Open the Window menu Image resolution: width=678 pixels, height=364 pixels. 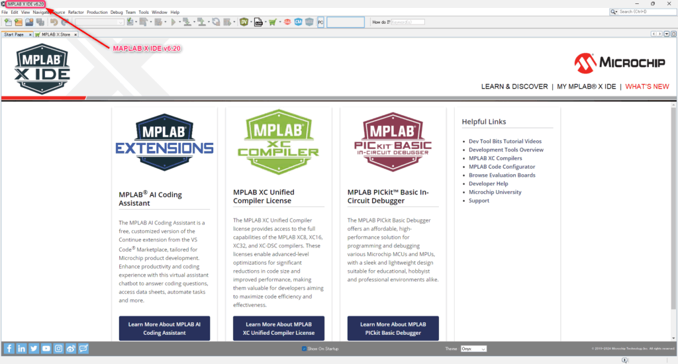159,12
